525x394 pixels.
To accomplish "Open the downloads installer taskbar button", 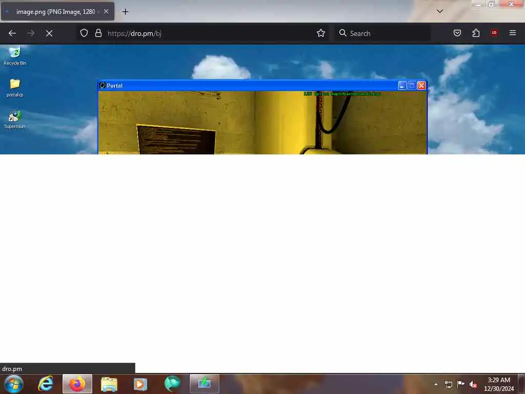I will (204, 384).
